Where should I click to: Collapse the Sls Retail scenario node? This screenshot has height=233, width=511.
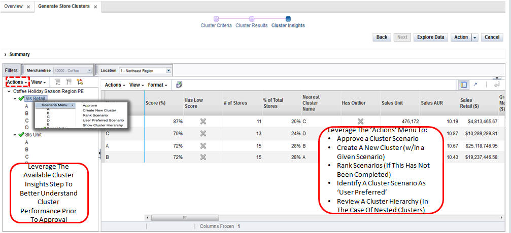point(15,99)
